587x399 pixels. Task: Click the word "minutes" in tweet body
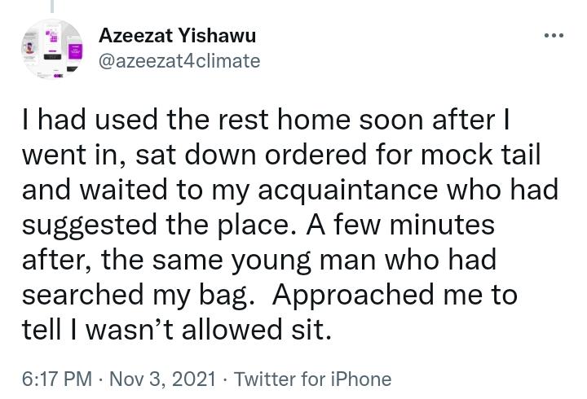(x=442, y=225)
